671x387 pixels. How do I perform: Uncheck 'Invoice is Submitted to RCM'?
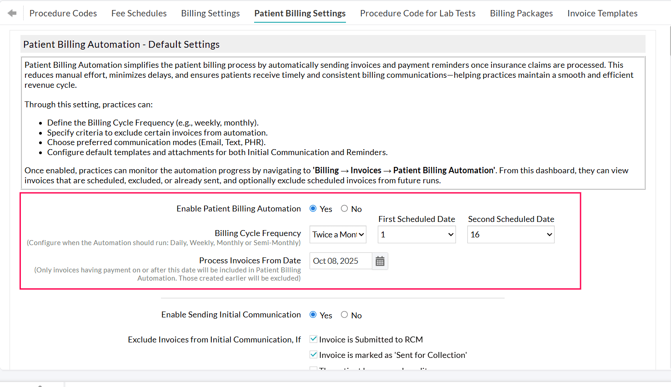[x=313, y=338]
